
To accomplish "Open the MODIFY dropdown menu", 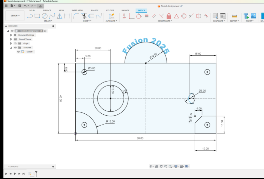I will pos(87,21).
